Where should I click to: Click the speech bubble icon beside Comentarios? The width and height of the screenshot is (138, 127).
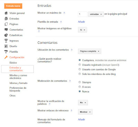6,30
